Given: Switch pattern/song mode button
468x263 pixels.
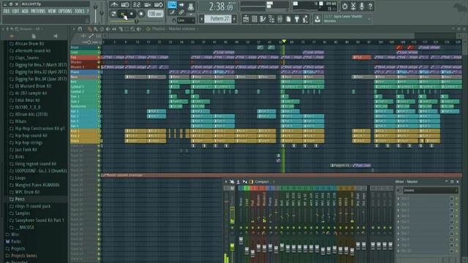Looking at the screenshot, I should click(113, 14).
